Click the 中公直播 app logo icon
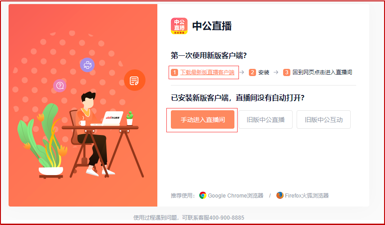Image resolution: width=385 pixels, height=225 pixels. pos(179,26)
